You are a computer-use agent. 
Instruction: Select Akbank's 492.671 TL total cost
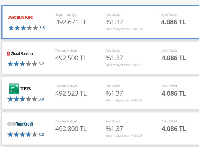71,22
